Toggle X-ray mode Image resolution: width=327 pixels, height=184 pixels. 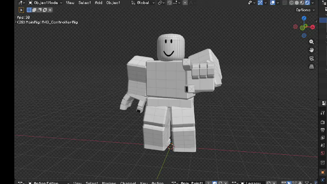284,3
